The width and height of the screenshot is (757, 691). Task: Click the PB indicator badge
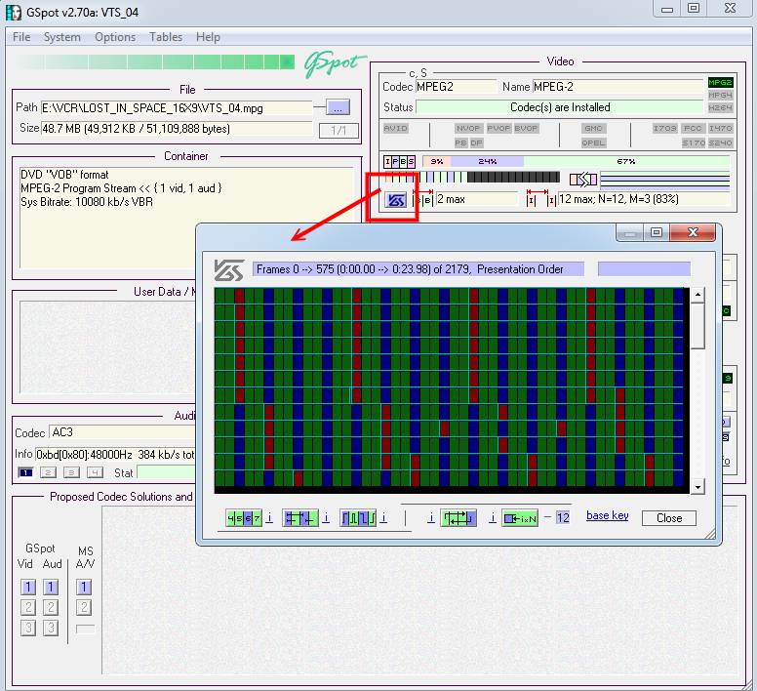click(x=461, y=142)
